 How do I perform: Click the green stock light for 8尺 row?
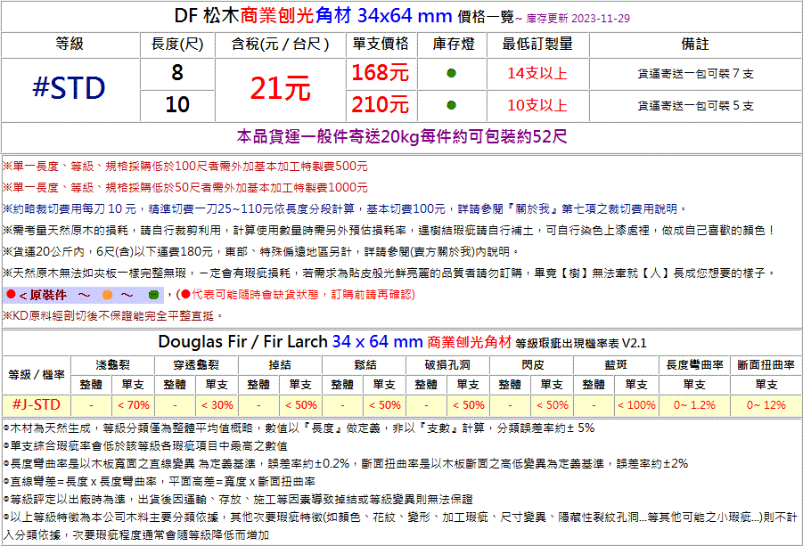(x=451, y=73)
